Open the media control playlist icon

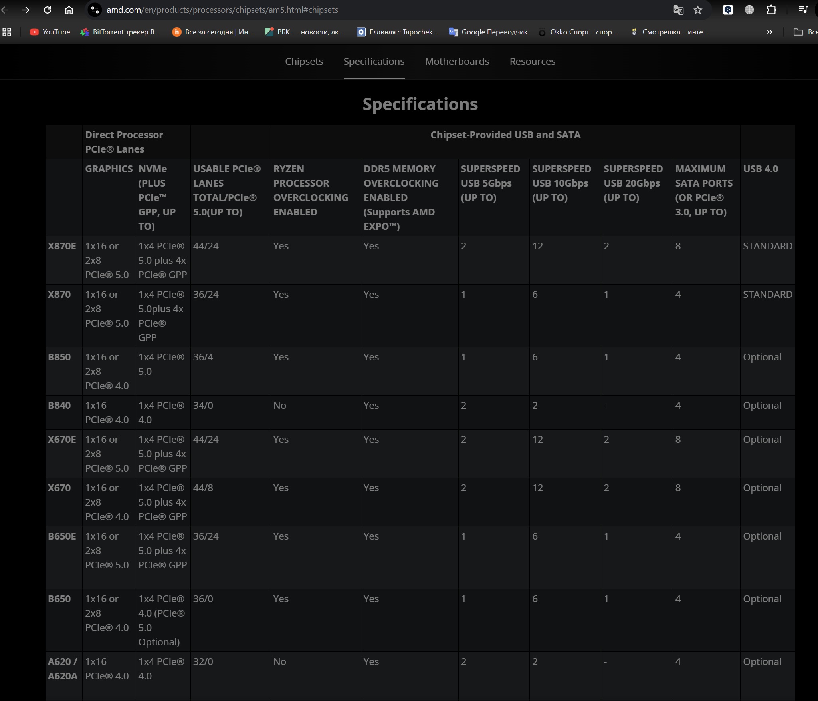tap(803, 10)
